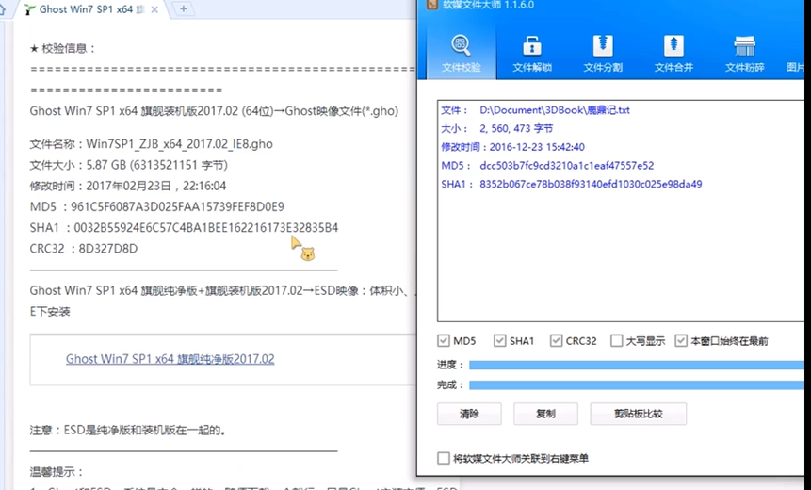Toggle the MD5 checkbox

(x=444, y=340)
